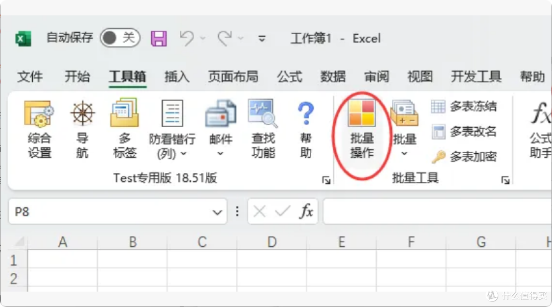Launch the 批量工具 group dialog launcher

505,180
